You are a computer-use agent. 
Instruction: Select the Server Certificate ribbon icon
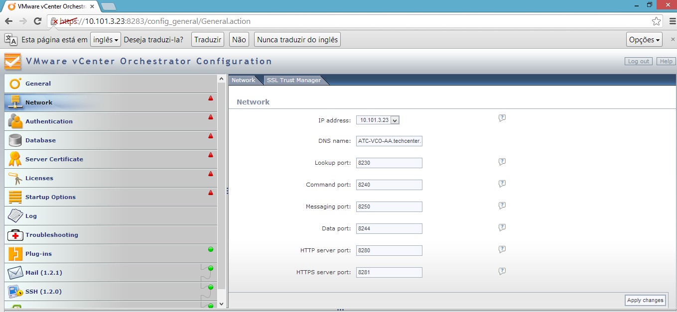pyautogui.click(x=15, y=159)
